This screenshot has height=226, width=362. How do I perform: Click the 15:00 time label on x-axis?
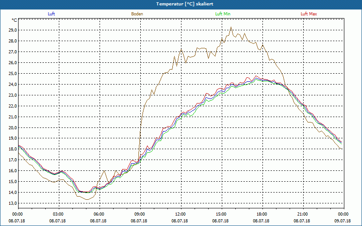tap(222, 214)
